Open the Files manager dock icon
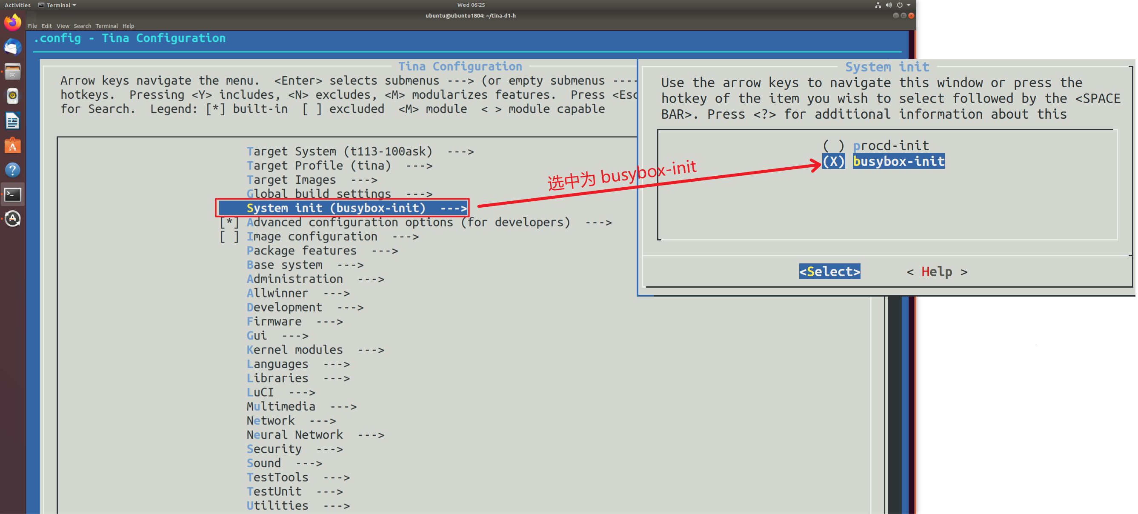The image size is (1138, 514). (x=12, y=71)
